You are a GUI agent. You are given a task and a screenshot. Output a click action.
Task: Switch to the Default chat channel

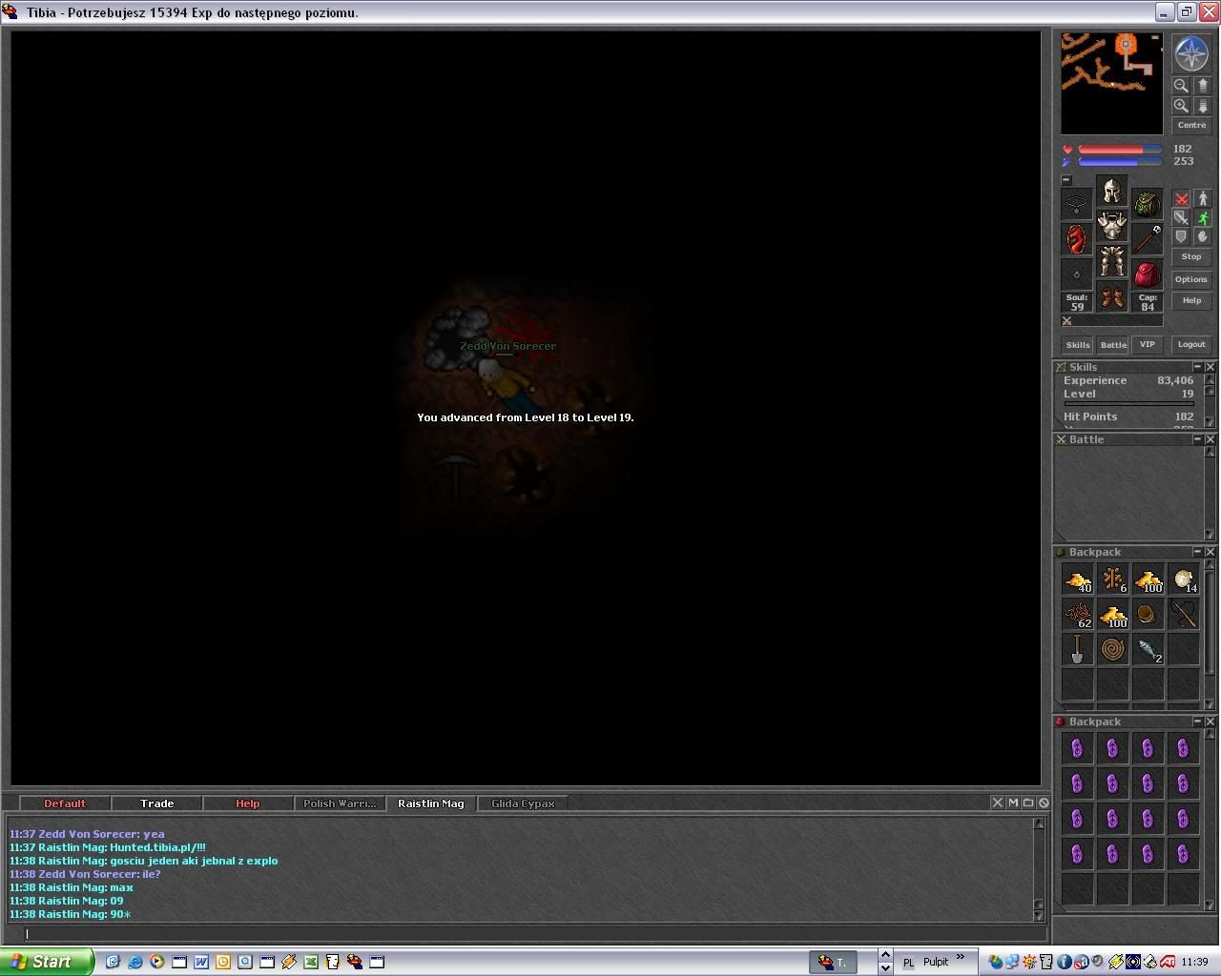pos(65,803)
